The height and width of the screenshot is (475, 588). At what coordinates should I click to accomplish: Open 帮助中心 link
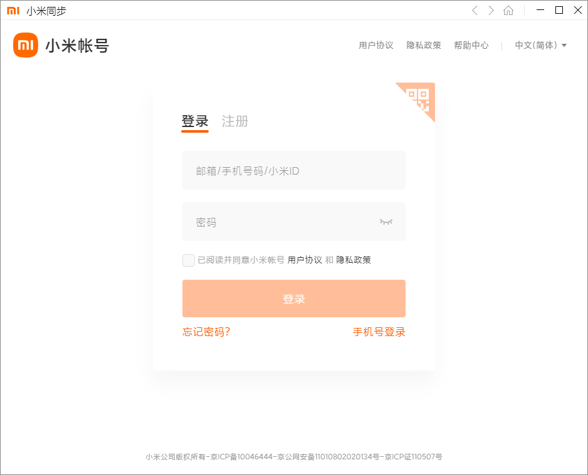coord(471,45)
